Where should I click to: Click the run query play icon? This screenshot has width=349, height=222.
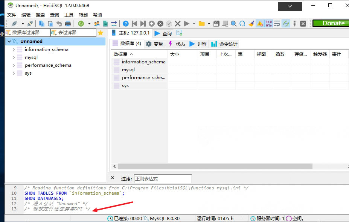click(x=186, y=24)
